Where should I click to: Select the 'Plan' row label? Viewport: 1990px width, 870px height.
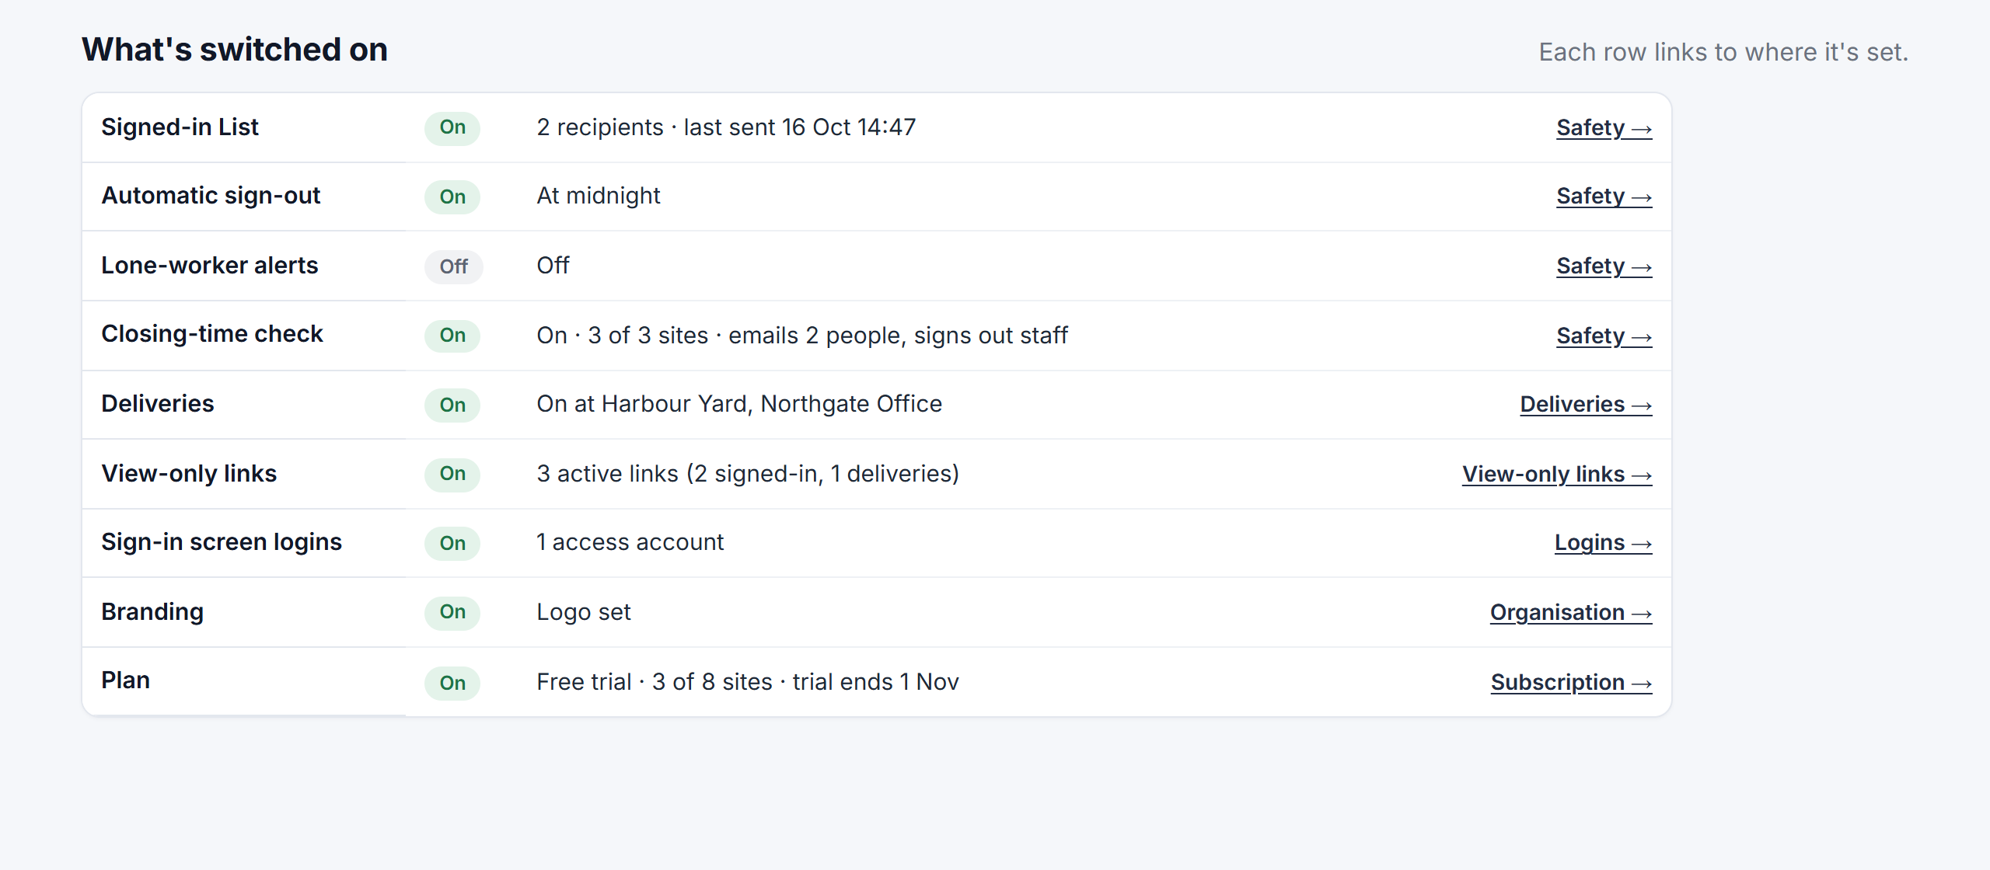click(126, 680)
